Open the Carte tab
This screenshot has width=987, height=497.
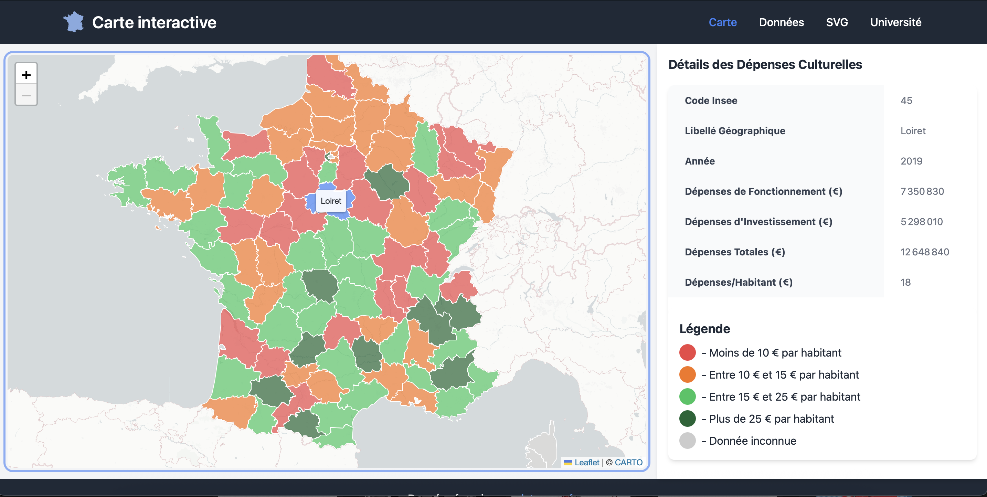click(722, 22)
